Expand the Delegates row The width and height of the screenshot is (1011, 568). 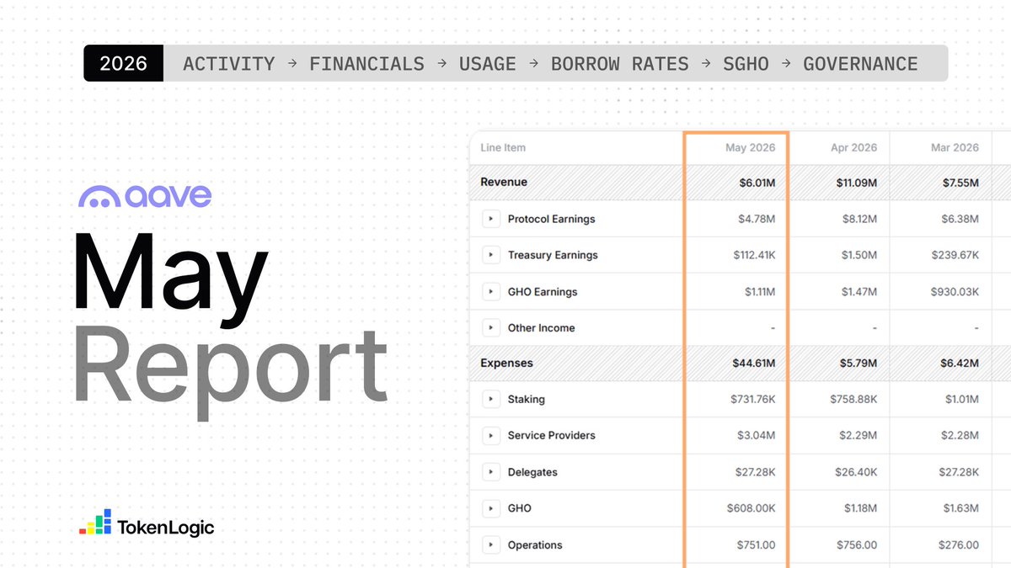coord(490,472)
